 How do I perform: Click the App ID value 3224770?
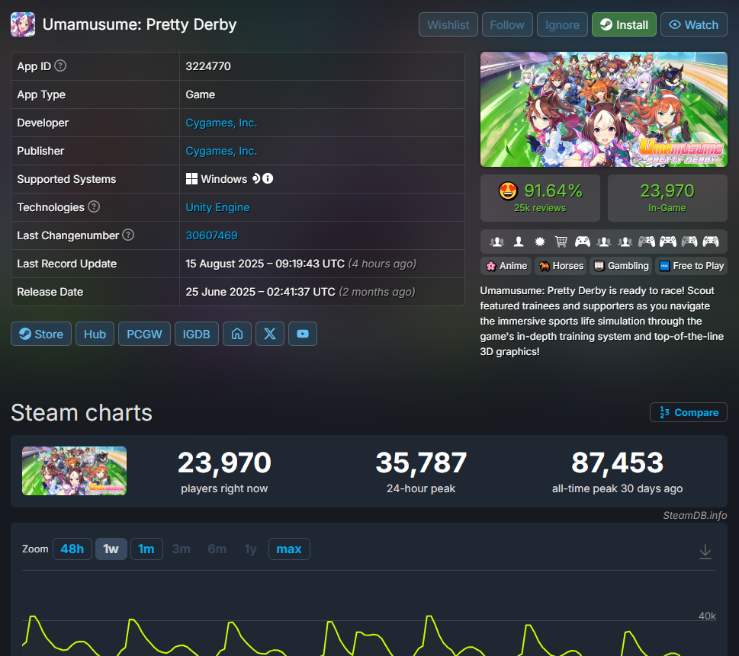[x=208, y=66]
